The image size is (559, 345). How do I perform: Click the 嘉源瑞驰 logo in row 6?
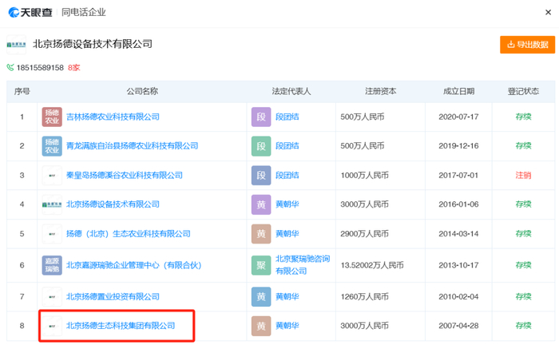pyautogui.click(x=52, y=265)
